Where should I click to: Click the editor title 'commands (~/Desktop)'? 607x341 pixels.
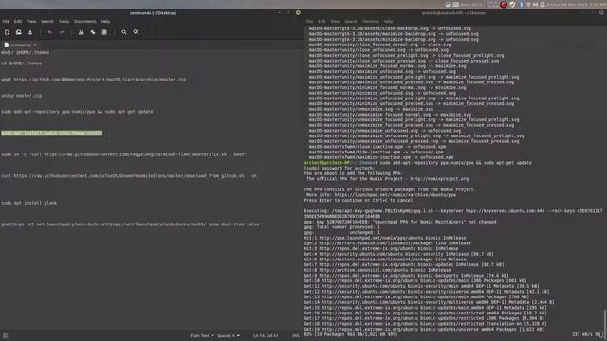(153, 12)
